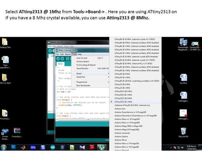Choose Auto Format from Tools menu
202x151 pixels.
click(x=91, y=58)
